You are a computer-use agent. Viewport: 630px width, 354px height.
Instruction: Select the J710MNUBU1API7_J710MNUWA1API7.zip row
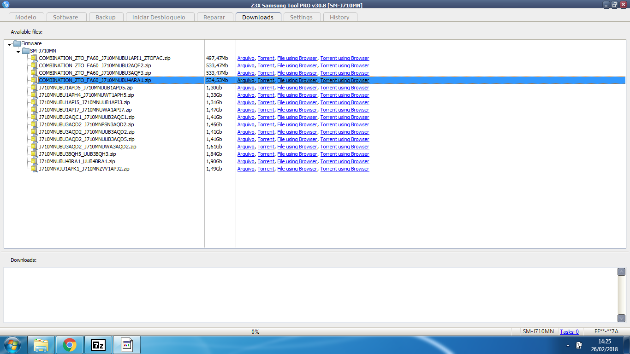point(315,110)
